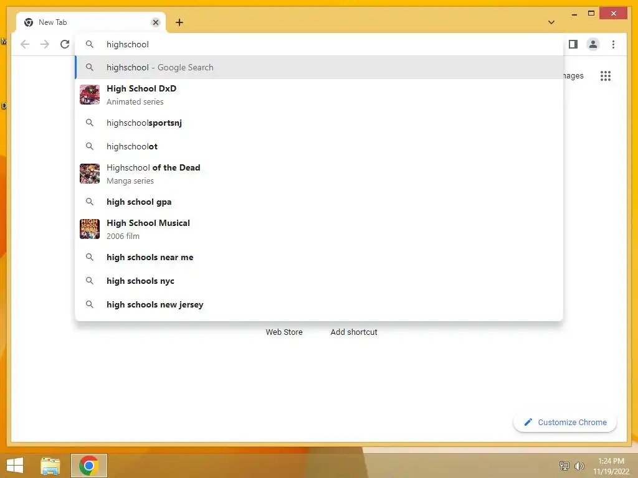Click magnifier icon in the address bar
Screen dimensions: 638x478
pos(90,44)
